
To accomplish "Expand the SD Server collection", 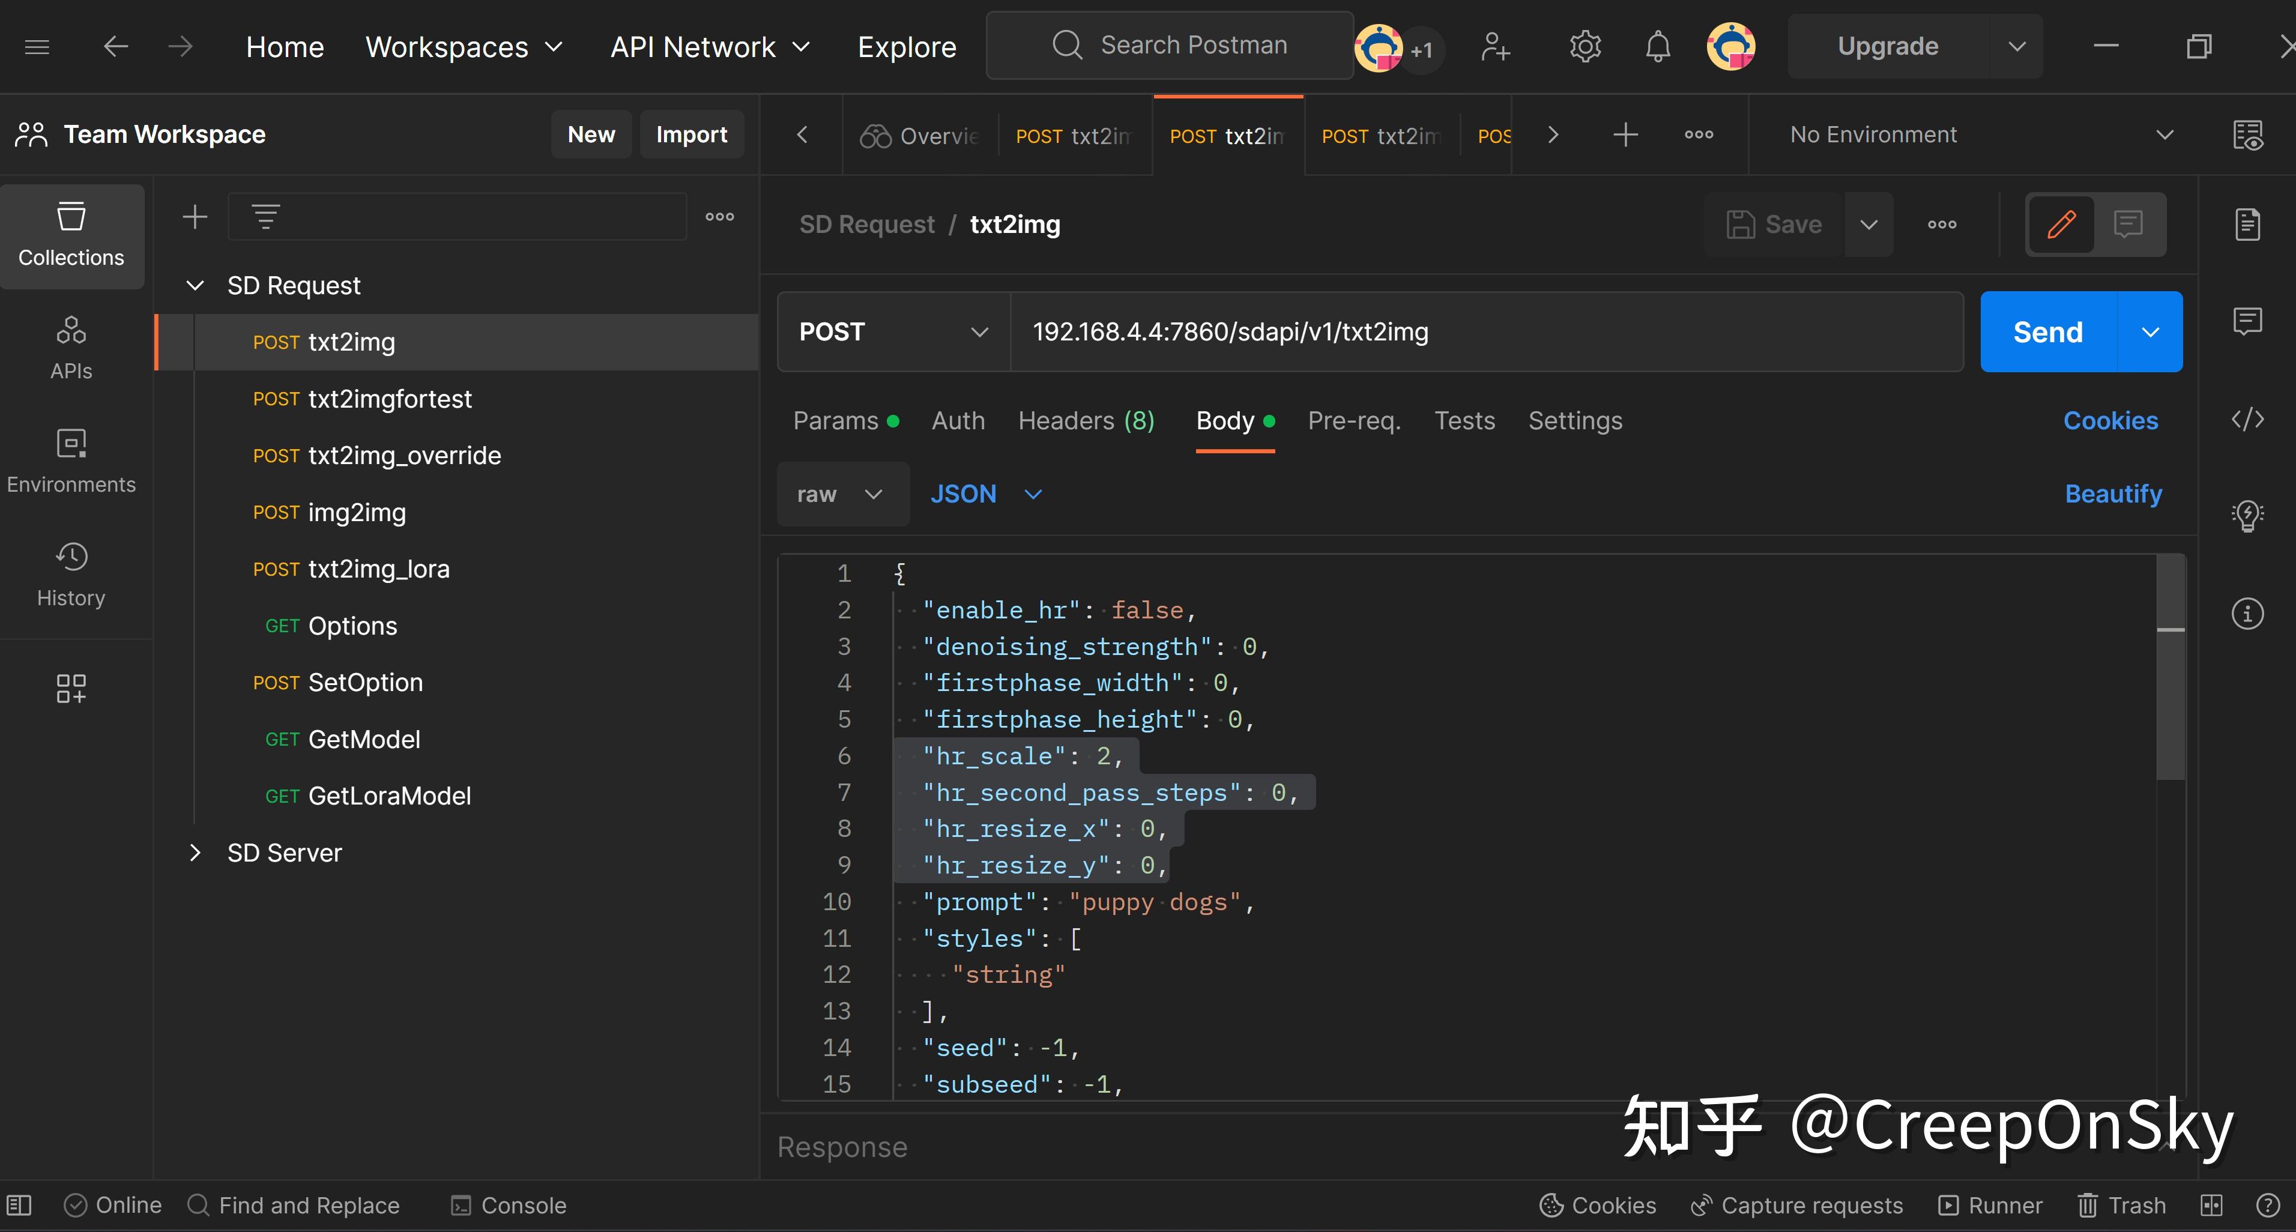I will coord(195,853).
